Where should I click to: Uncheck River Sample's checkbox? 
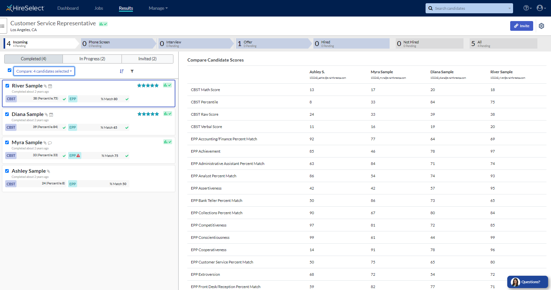coord(7,86)
